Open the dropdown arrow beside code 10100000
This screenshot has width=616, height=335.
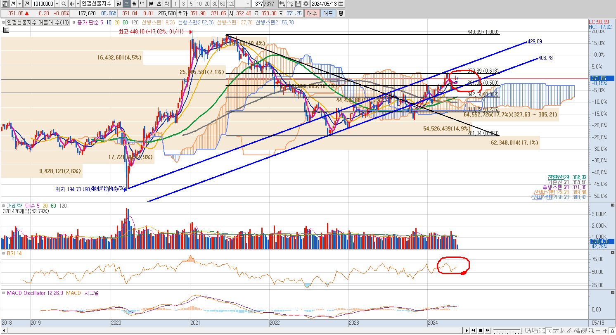click(x=57, y=4)
